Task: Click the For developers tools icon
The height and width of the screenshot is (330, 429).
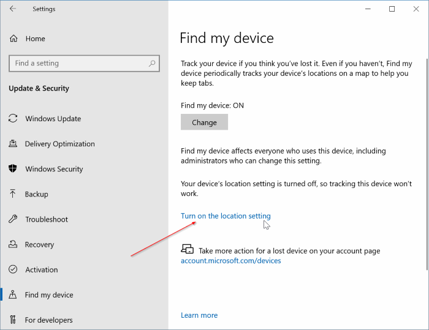Action: (13, 320)
